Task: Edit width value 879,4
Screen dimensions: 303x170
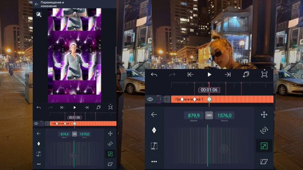Action: (x=64, y=134)
